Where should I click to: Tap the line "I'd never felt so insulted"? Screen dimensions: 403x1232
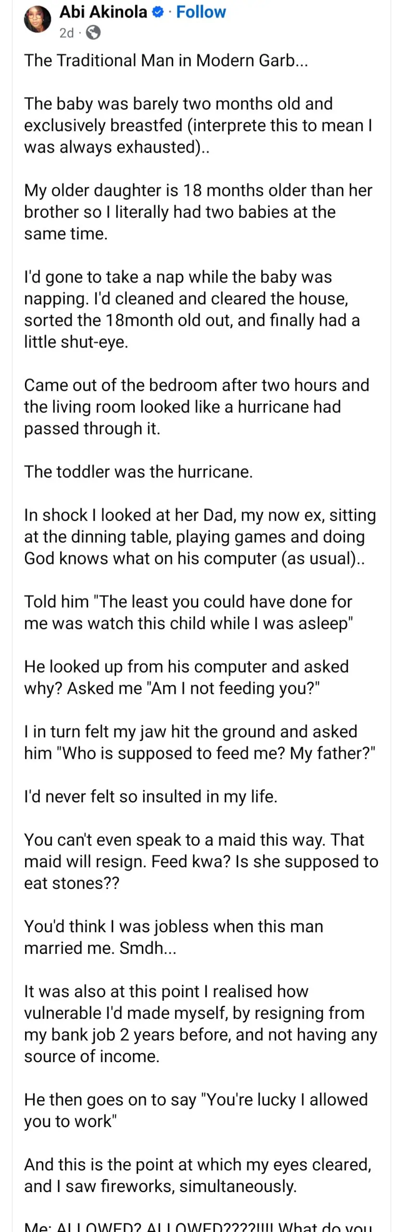point(151,796)
